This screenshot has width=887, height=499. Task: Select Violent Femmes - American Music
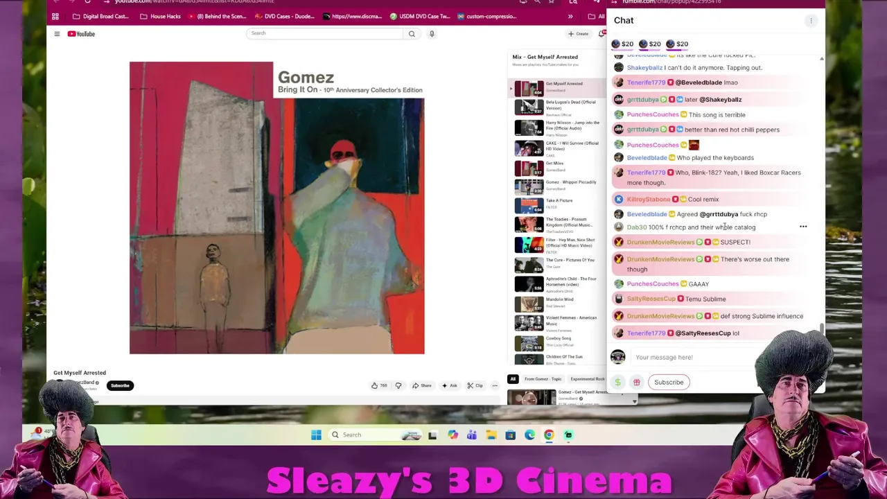(558, 323)
